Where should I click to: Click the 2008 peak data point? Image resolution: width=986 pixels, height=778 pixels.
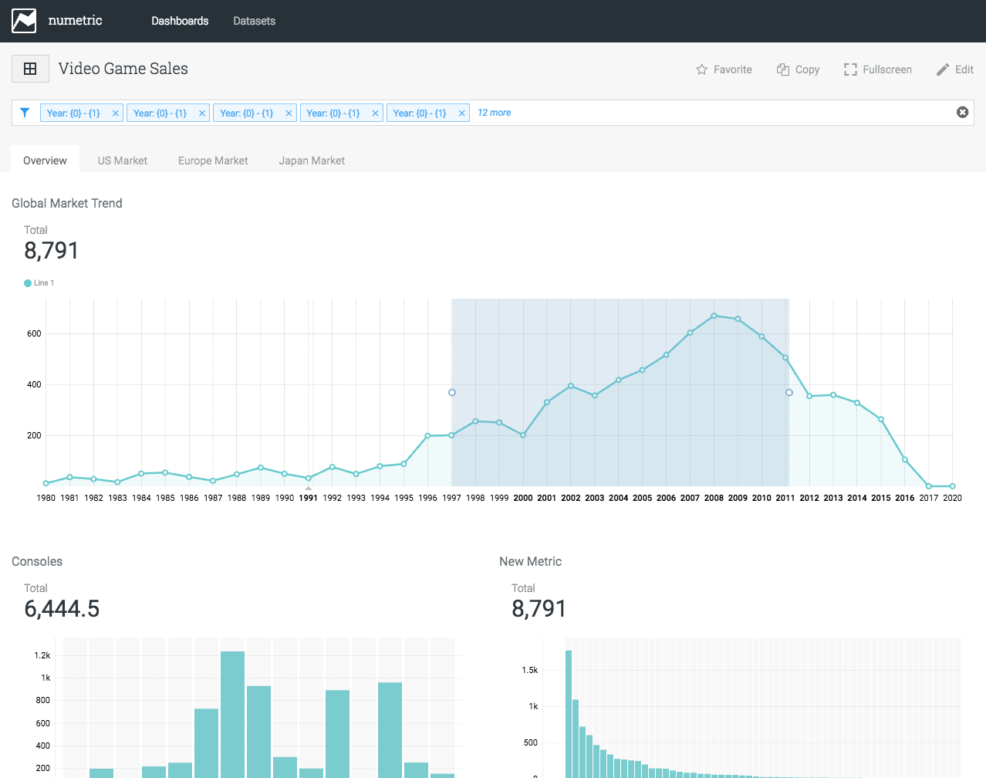(x=714, y=316)
